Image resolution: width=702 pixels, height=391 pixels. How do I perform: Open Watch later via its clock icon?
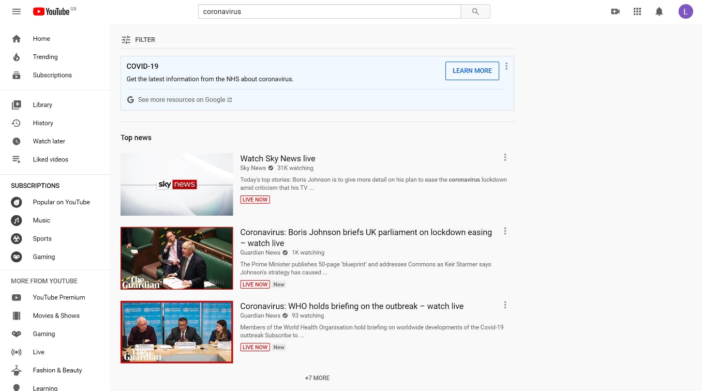pos(16,141)
